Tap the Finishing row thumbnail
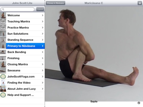Image resolution: width=143 pixels, height=107 pixels. point(3,58)
